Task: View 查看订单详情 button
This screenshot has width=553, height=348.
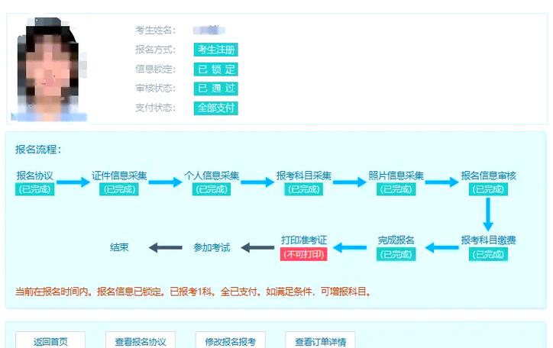Action: tap(320, 341)
